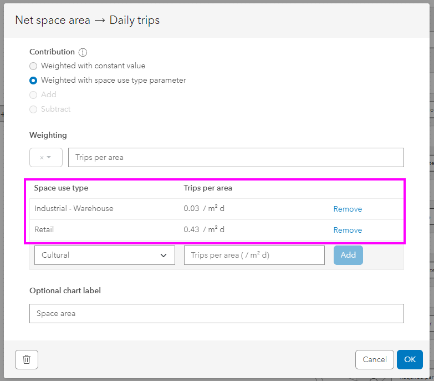Cancel the dialog
The image size is (434, 381).
click(374, 359)
